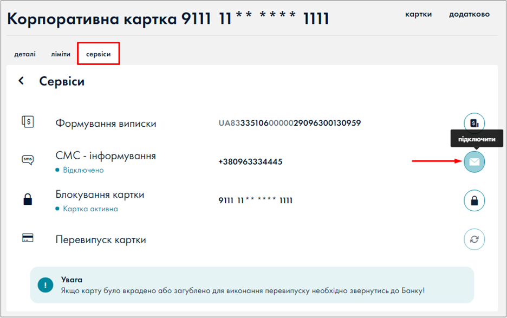Click the card reissue refresh icon button
Viewport: 507px width, 318px height.
coord(474,239)
